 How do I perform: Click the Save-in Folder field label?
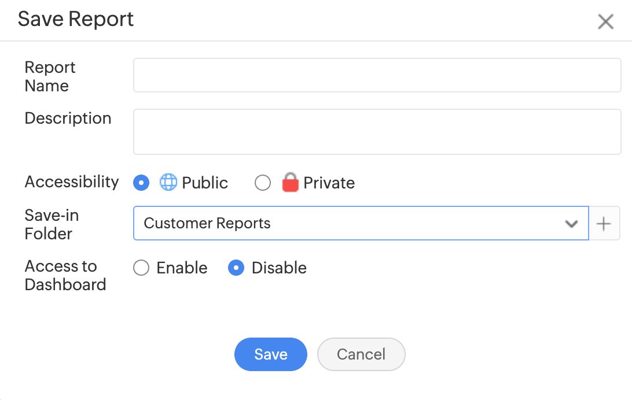[x=52, y=224]
